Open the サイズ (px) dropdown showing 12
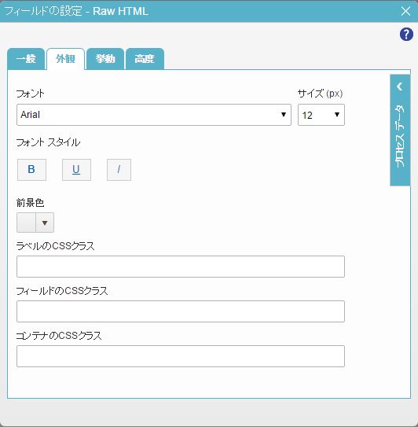 coord(321,115)
